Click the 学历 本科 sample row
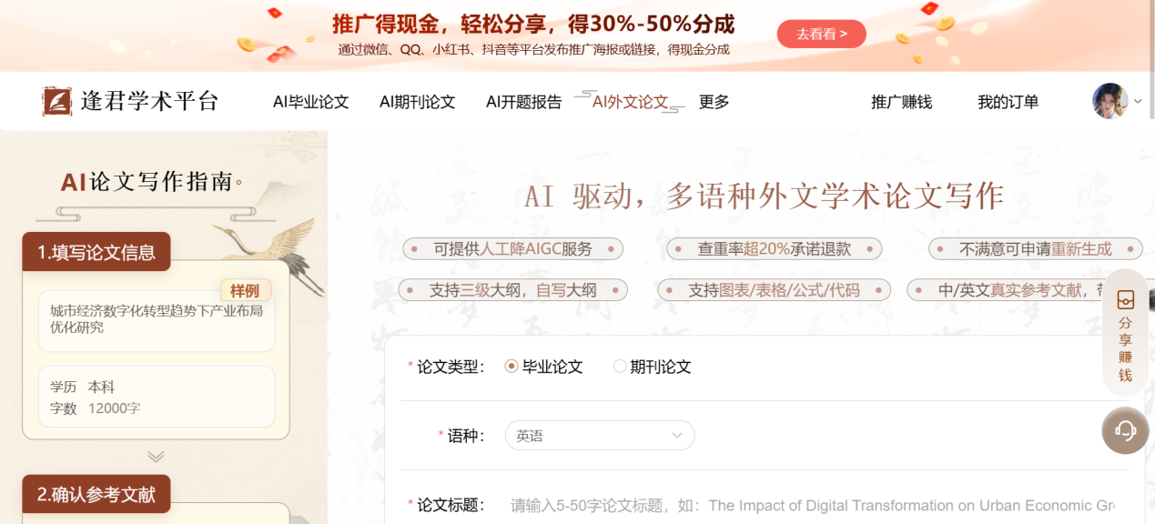 click(83, 387)
